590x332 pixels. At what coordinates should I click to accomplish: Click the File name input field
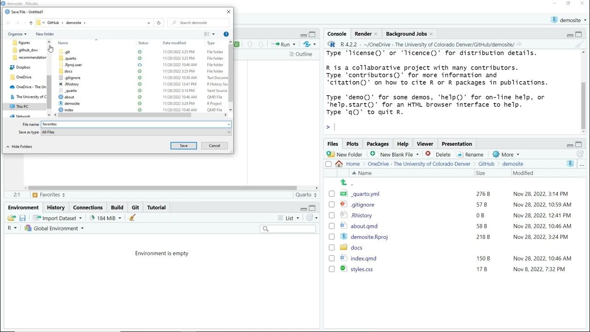pos(136,124)
